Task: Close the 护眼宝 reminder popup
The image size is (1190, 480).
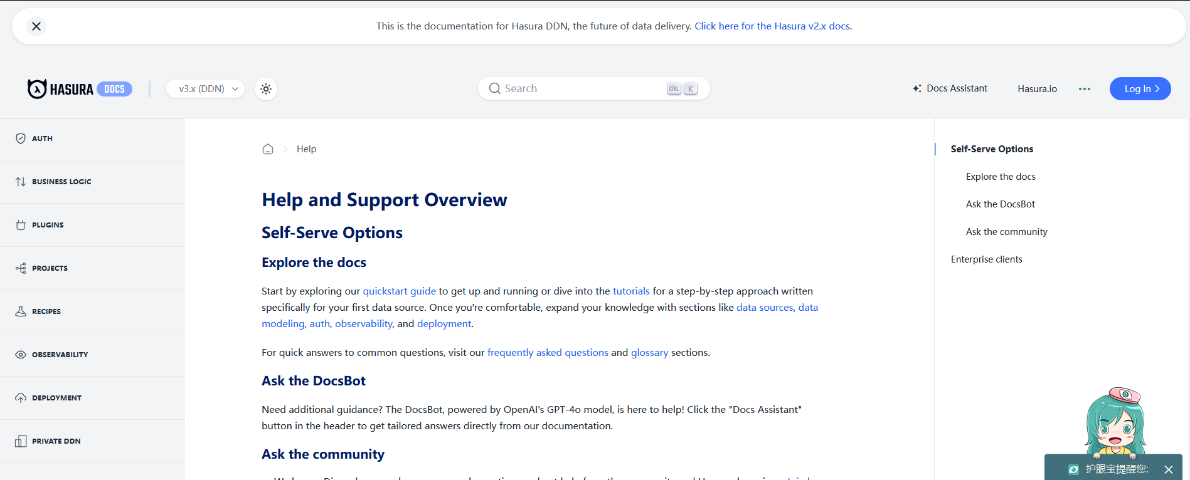Action: click(1169, 469)
